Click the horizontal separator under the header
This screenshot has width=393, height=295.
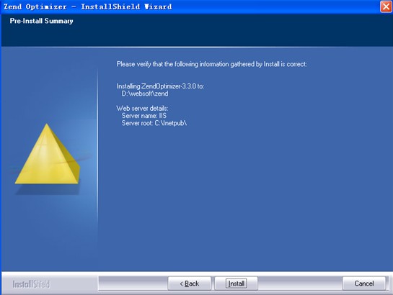197,47
